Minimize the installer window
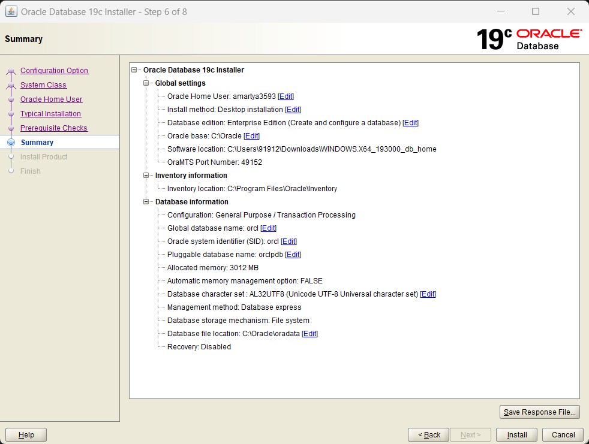The width and height of the screenshot is (589, 444). click(500, 11)
